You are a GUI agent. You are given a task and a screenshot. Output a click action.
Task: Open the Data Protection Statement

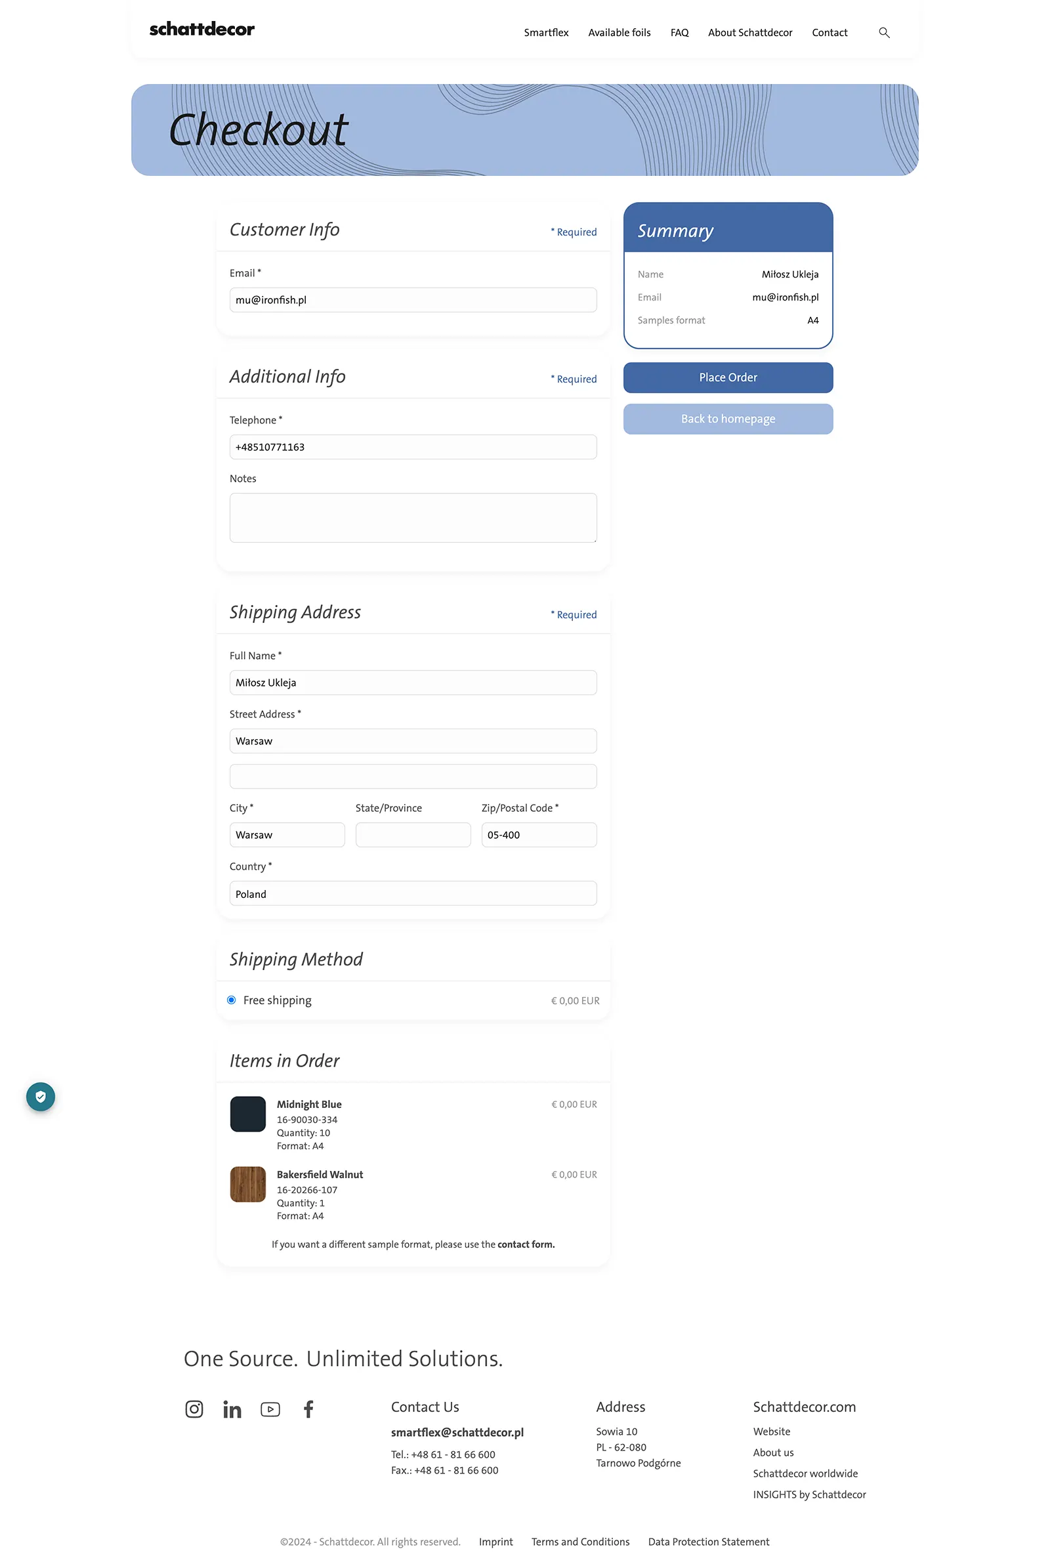click(708, 1542)
